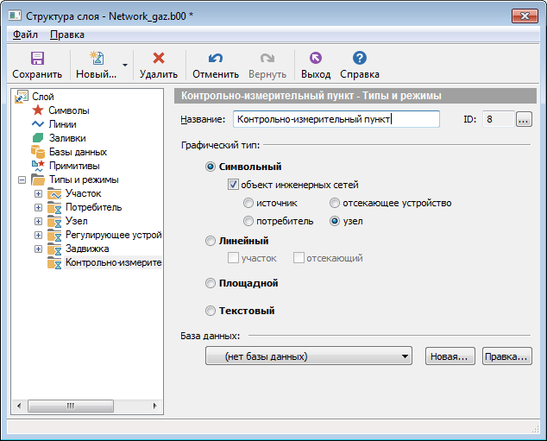Open the Файл menu
This screenshot has height=441, width=547.
(25, 35)
